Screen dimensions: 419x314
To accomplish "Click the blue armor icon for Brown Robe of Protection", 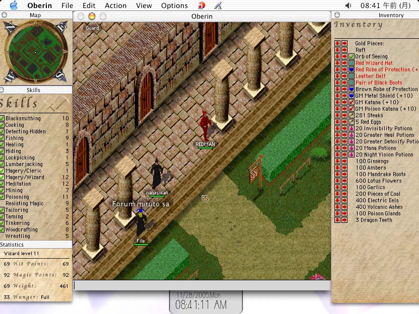I will pyautogui.click(x=352, y=89).
